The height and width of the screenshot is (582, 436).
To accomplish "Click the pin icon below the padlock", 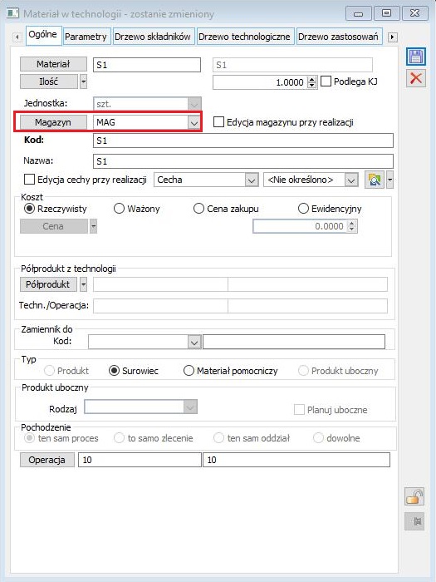I will 414,521.
